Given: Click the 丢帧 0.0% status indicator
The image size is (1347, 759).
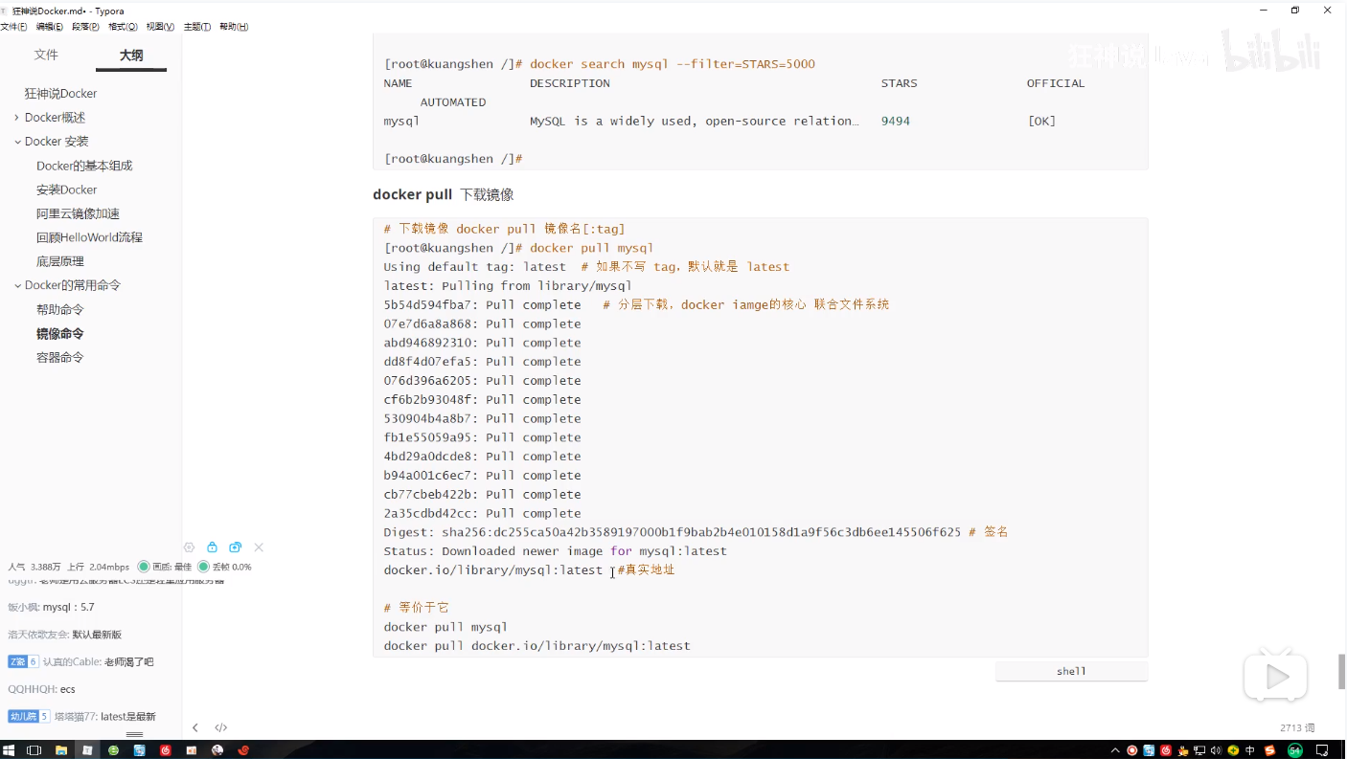Looking at the screenshot, I should pyautogui.click(x=224, y=567).
